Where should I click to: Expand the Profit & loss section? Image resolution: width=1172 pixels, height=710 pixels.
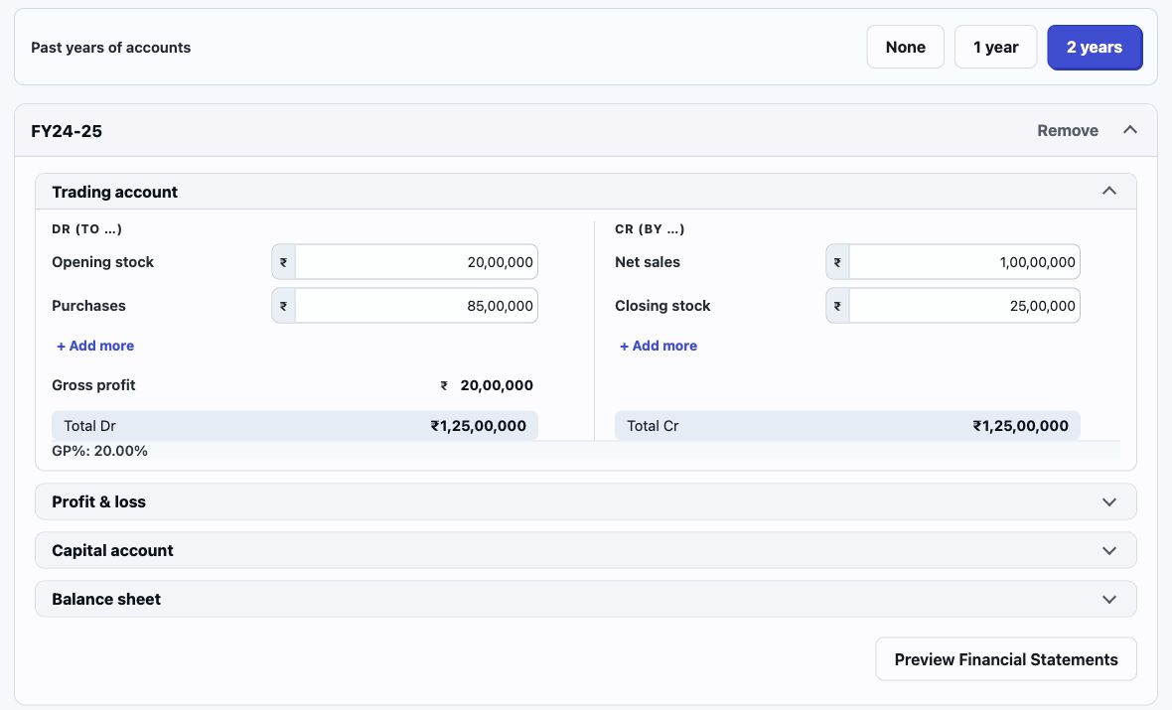click(x=585, y=501)
